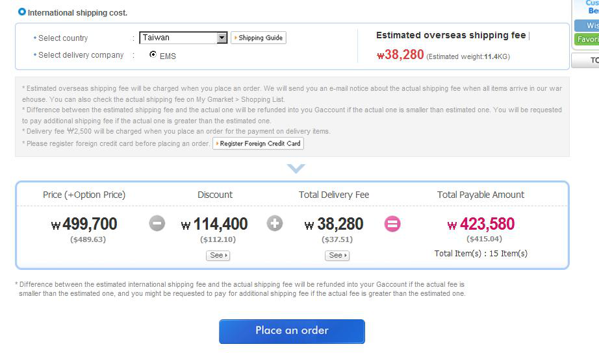
Task: Click the dropdown arrow next to Taiwan
Action: point(222,38)
